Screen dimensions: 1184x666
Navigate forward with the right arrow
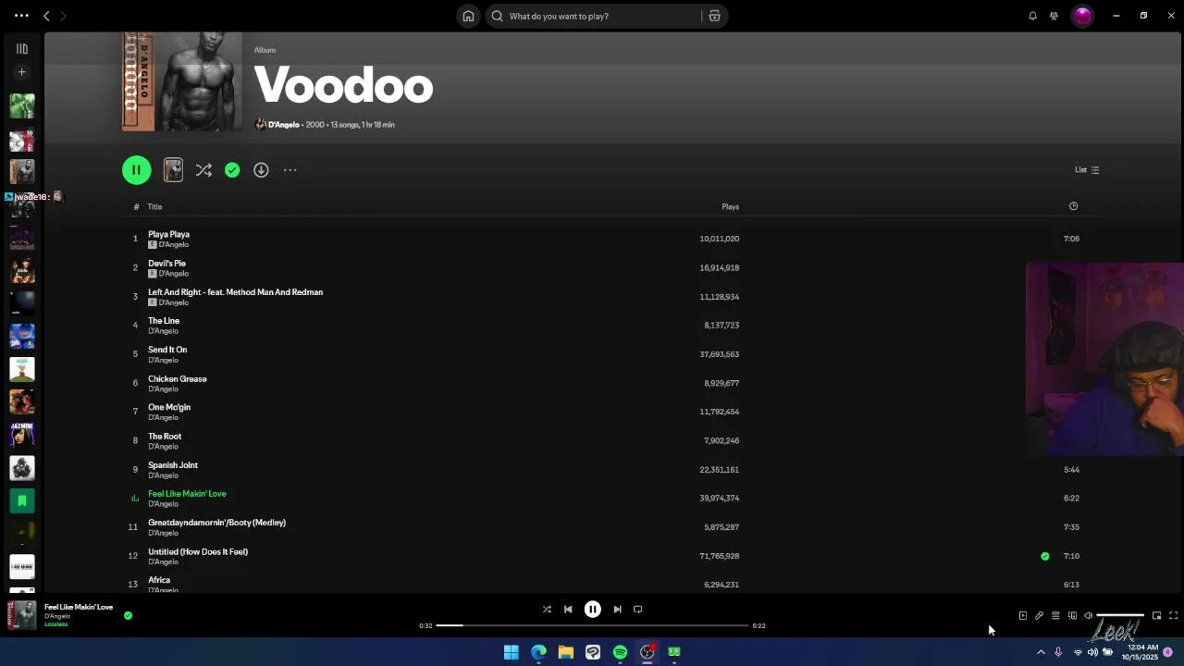point(63,16)
